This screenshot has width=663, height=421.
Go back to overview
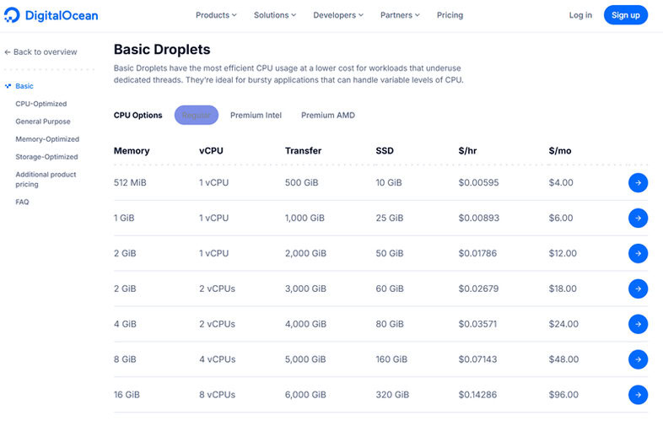40,52
